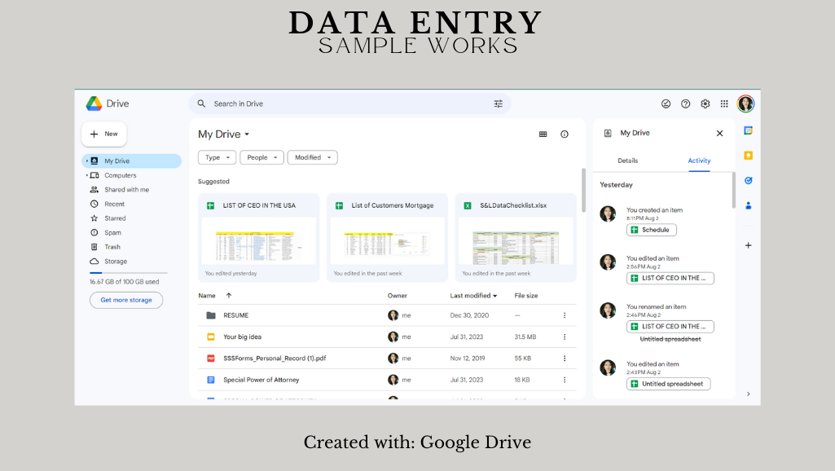Open Google Tasks side panel icon
Screen dimensions: 835x471
tap(748, 181)
